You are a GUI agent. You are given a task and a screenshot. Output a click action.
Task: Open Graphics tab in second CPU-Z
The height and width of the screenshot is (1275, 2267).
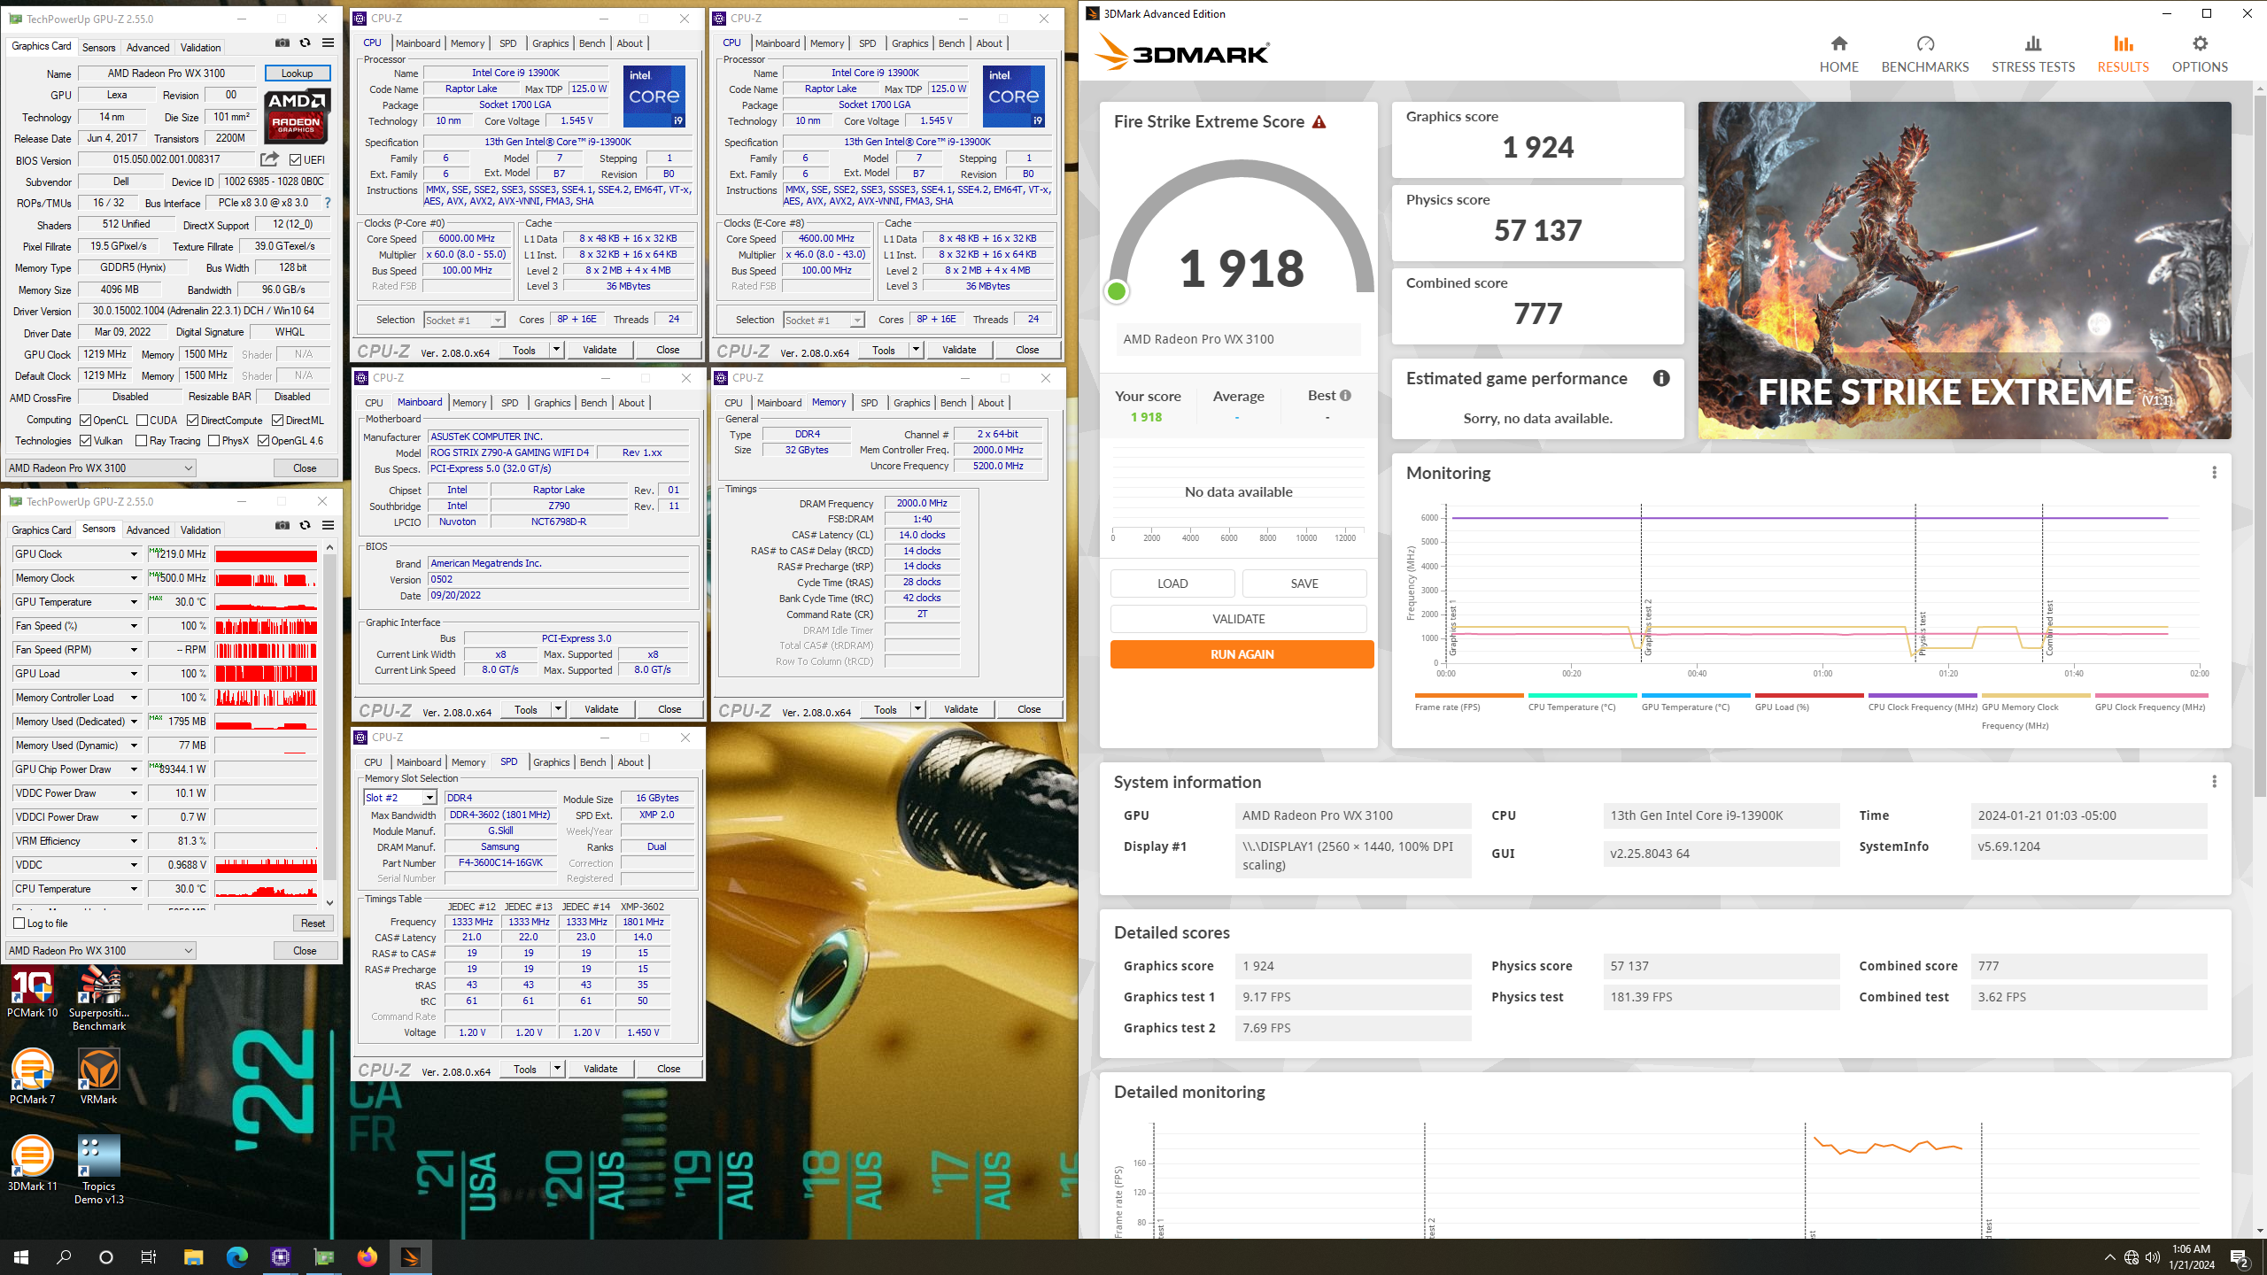[909, 43]
